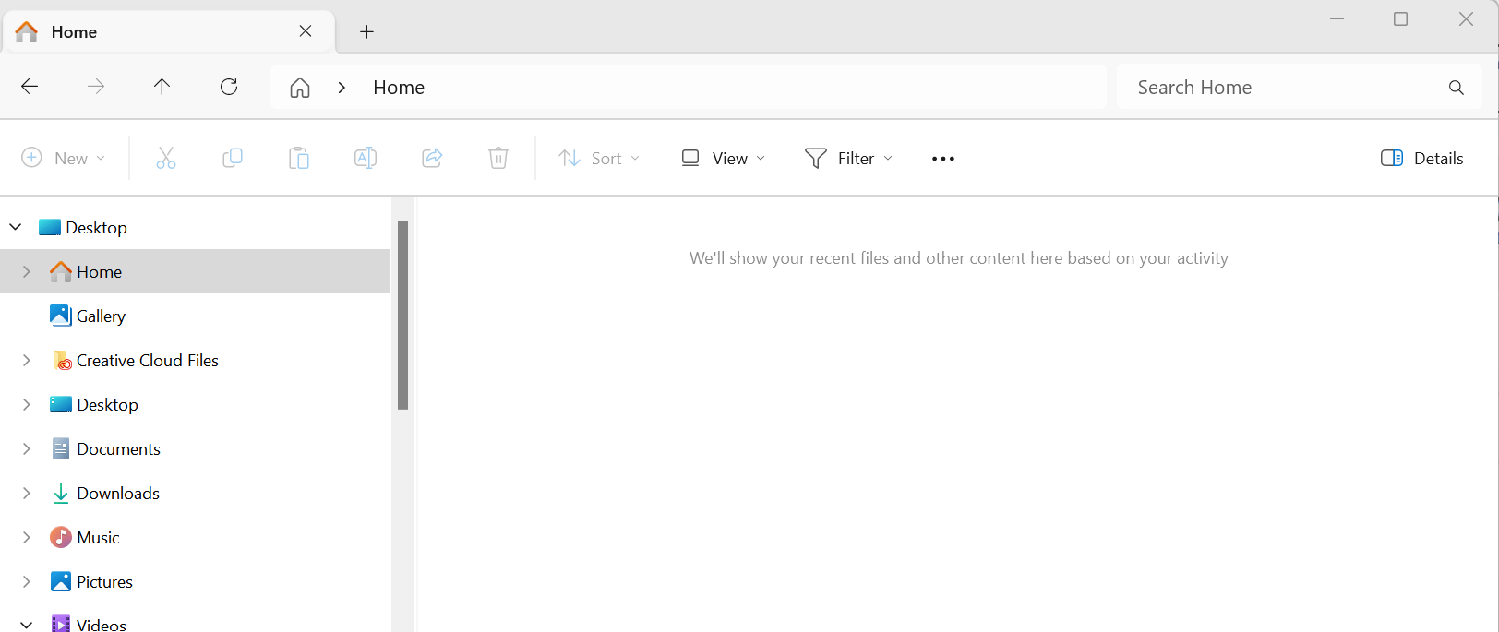This screenshot has height=632, width=1499.
Task: Click the orange Home house icon in tree
Action: 61,271
